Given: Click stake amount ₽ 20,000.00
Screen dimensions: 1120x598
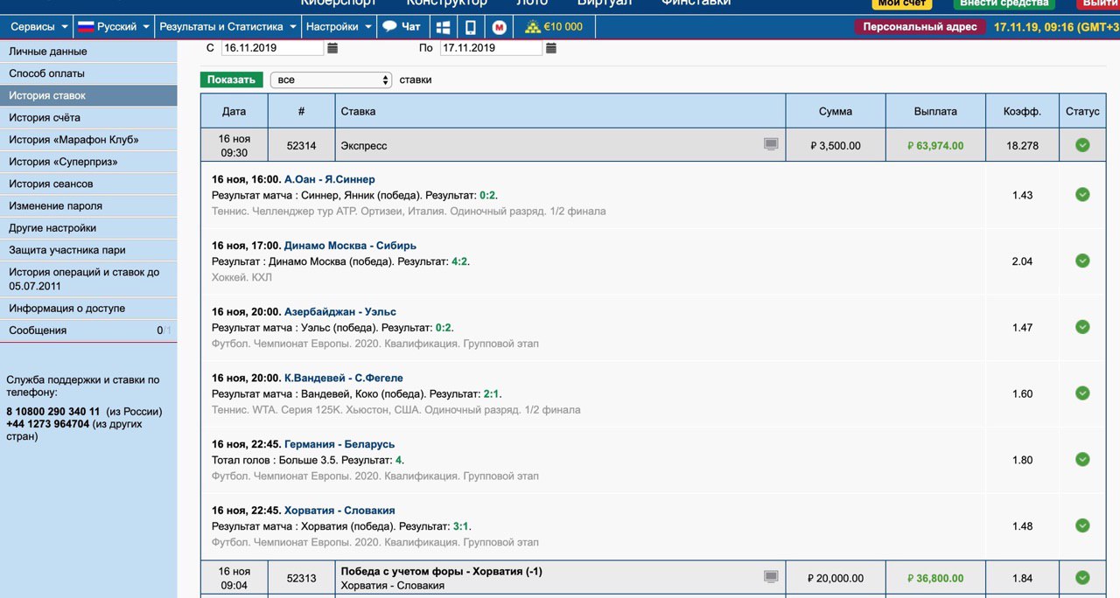Looking at the screenshot, I should [x=836, y=578].
